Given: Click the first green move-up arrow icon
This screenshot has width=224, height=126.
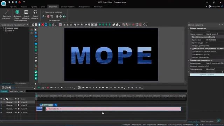Looking at the screenshot, I should pos(100,25).
